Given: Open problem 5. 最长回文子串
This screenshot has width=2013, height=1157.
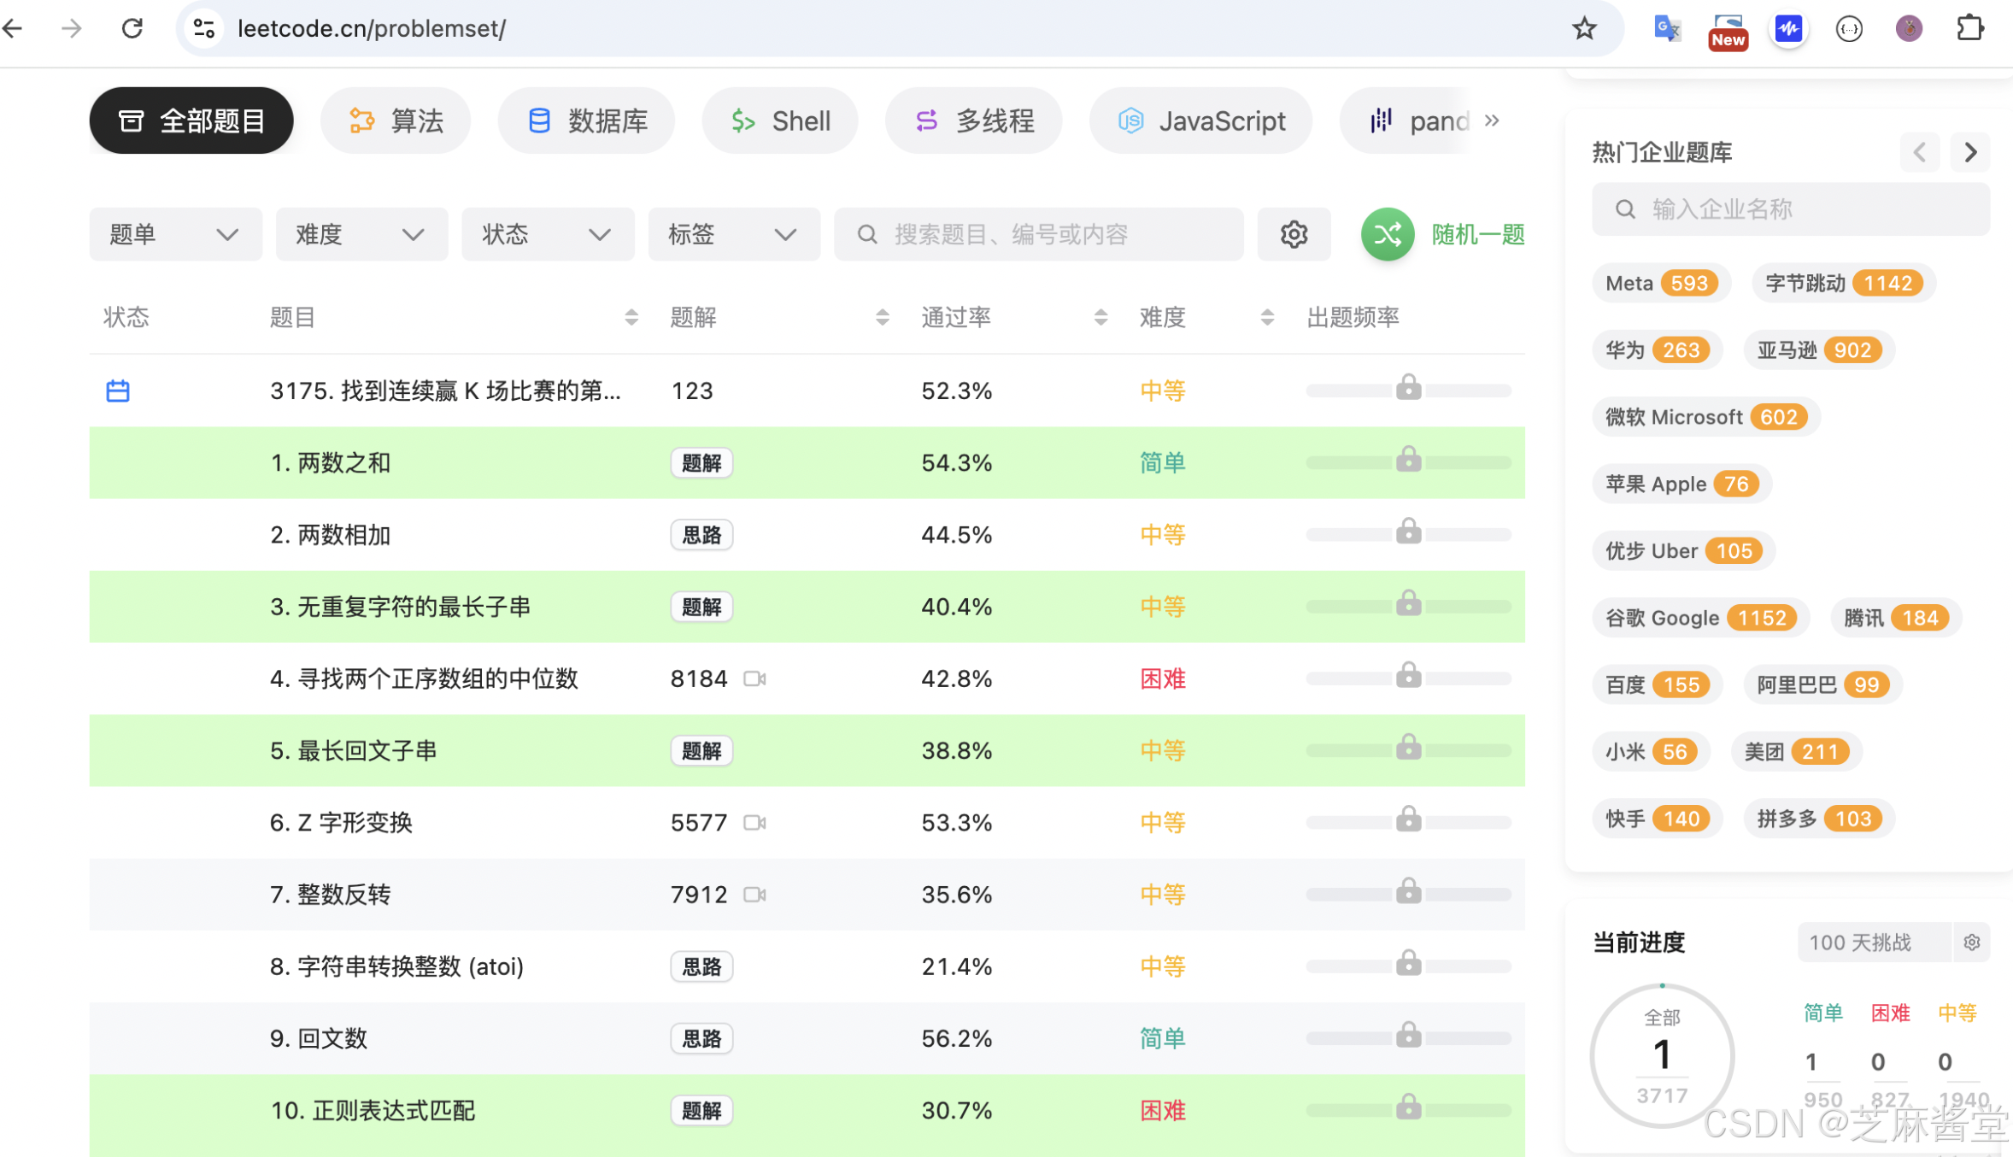Looking at the screenshot, I should pyautogui.click(x=353, y=750).
